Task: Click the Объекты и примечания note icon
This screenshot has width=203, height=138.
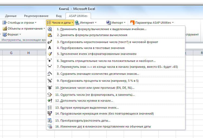Action: tap(5, 29)
